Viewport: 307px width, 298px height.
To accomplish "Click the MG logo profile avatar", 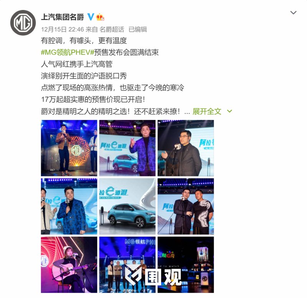I will [23, 23].
